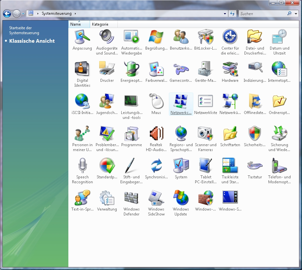Open Stift- und Eingabegeräte icon
Viewport: 302px width, 270px height.
click(x=131, y=165)
